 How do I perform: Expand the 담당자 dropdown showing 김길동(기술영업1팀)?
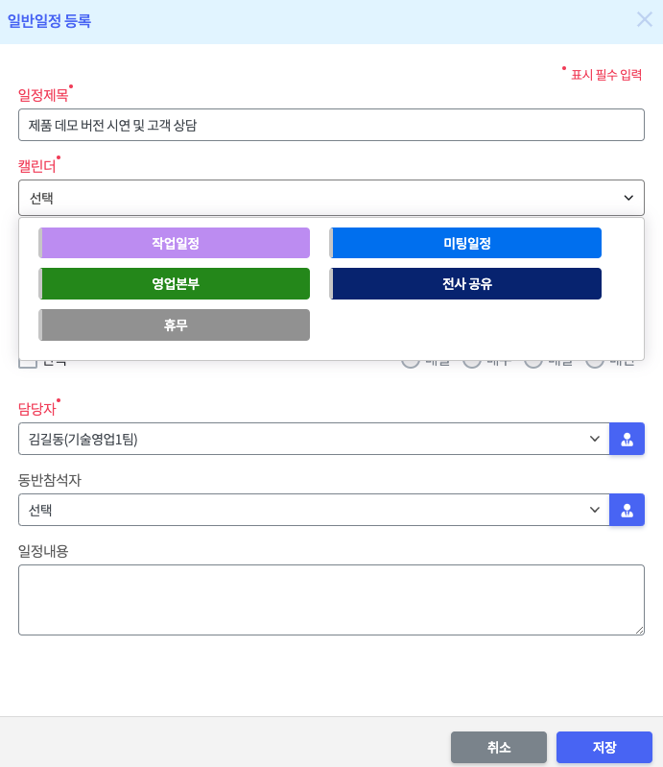click(314, 439)
